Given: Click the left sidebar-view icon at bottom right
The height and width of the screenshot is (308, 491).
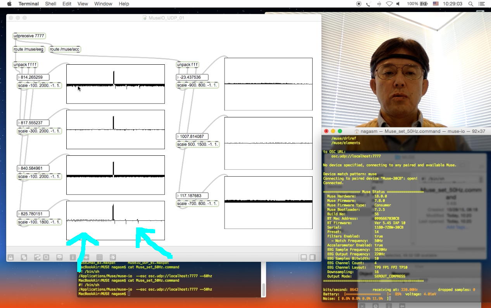Looking at the screenshot, I should click(304, 257).
